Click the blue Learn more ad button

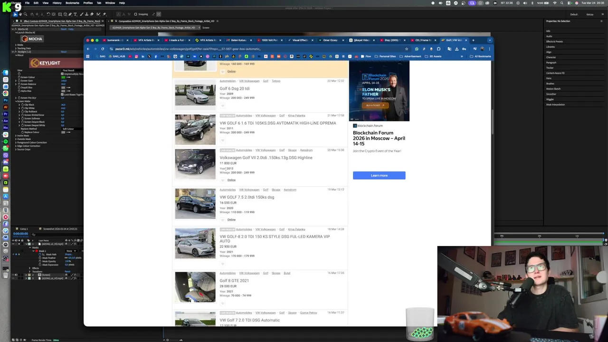pos(379,175)
